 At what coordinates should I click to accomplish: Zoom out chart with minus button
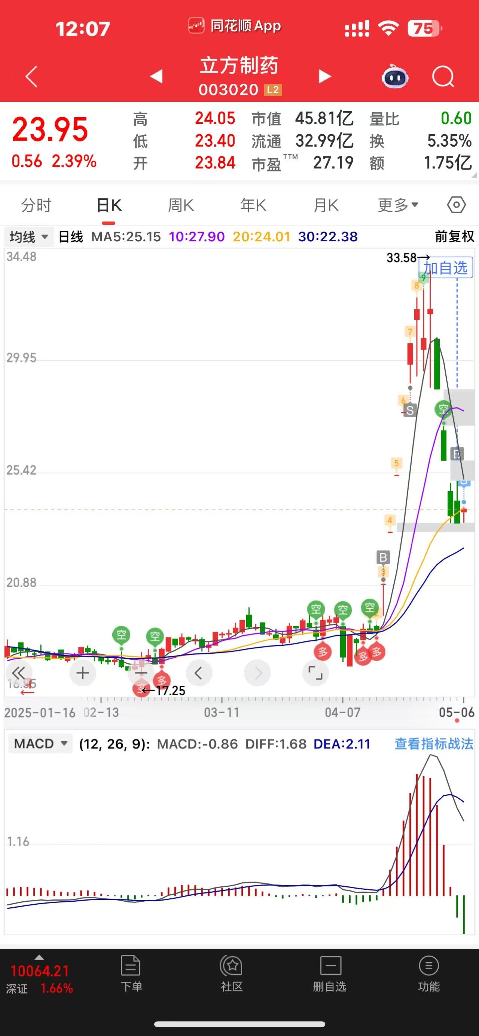point(141,673)
